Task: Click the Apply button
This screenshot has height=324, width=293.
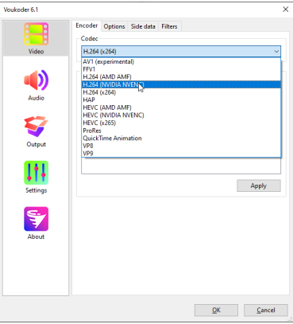Action: [x=259, y=185]
